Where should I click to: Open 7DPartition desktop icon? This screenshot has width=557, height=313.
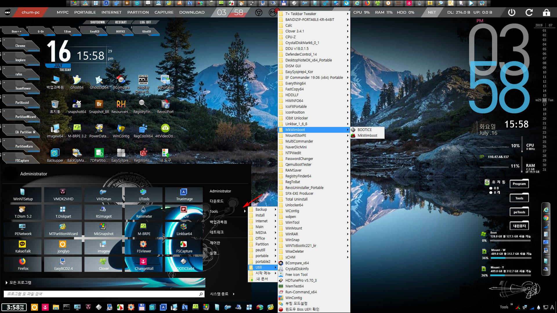coord(99,155)
